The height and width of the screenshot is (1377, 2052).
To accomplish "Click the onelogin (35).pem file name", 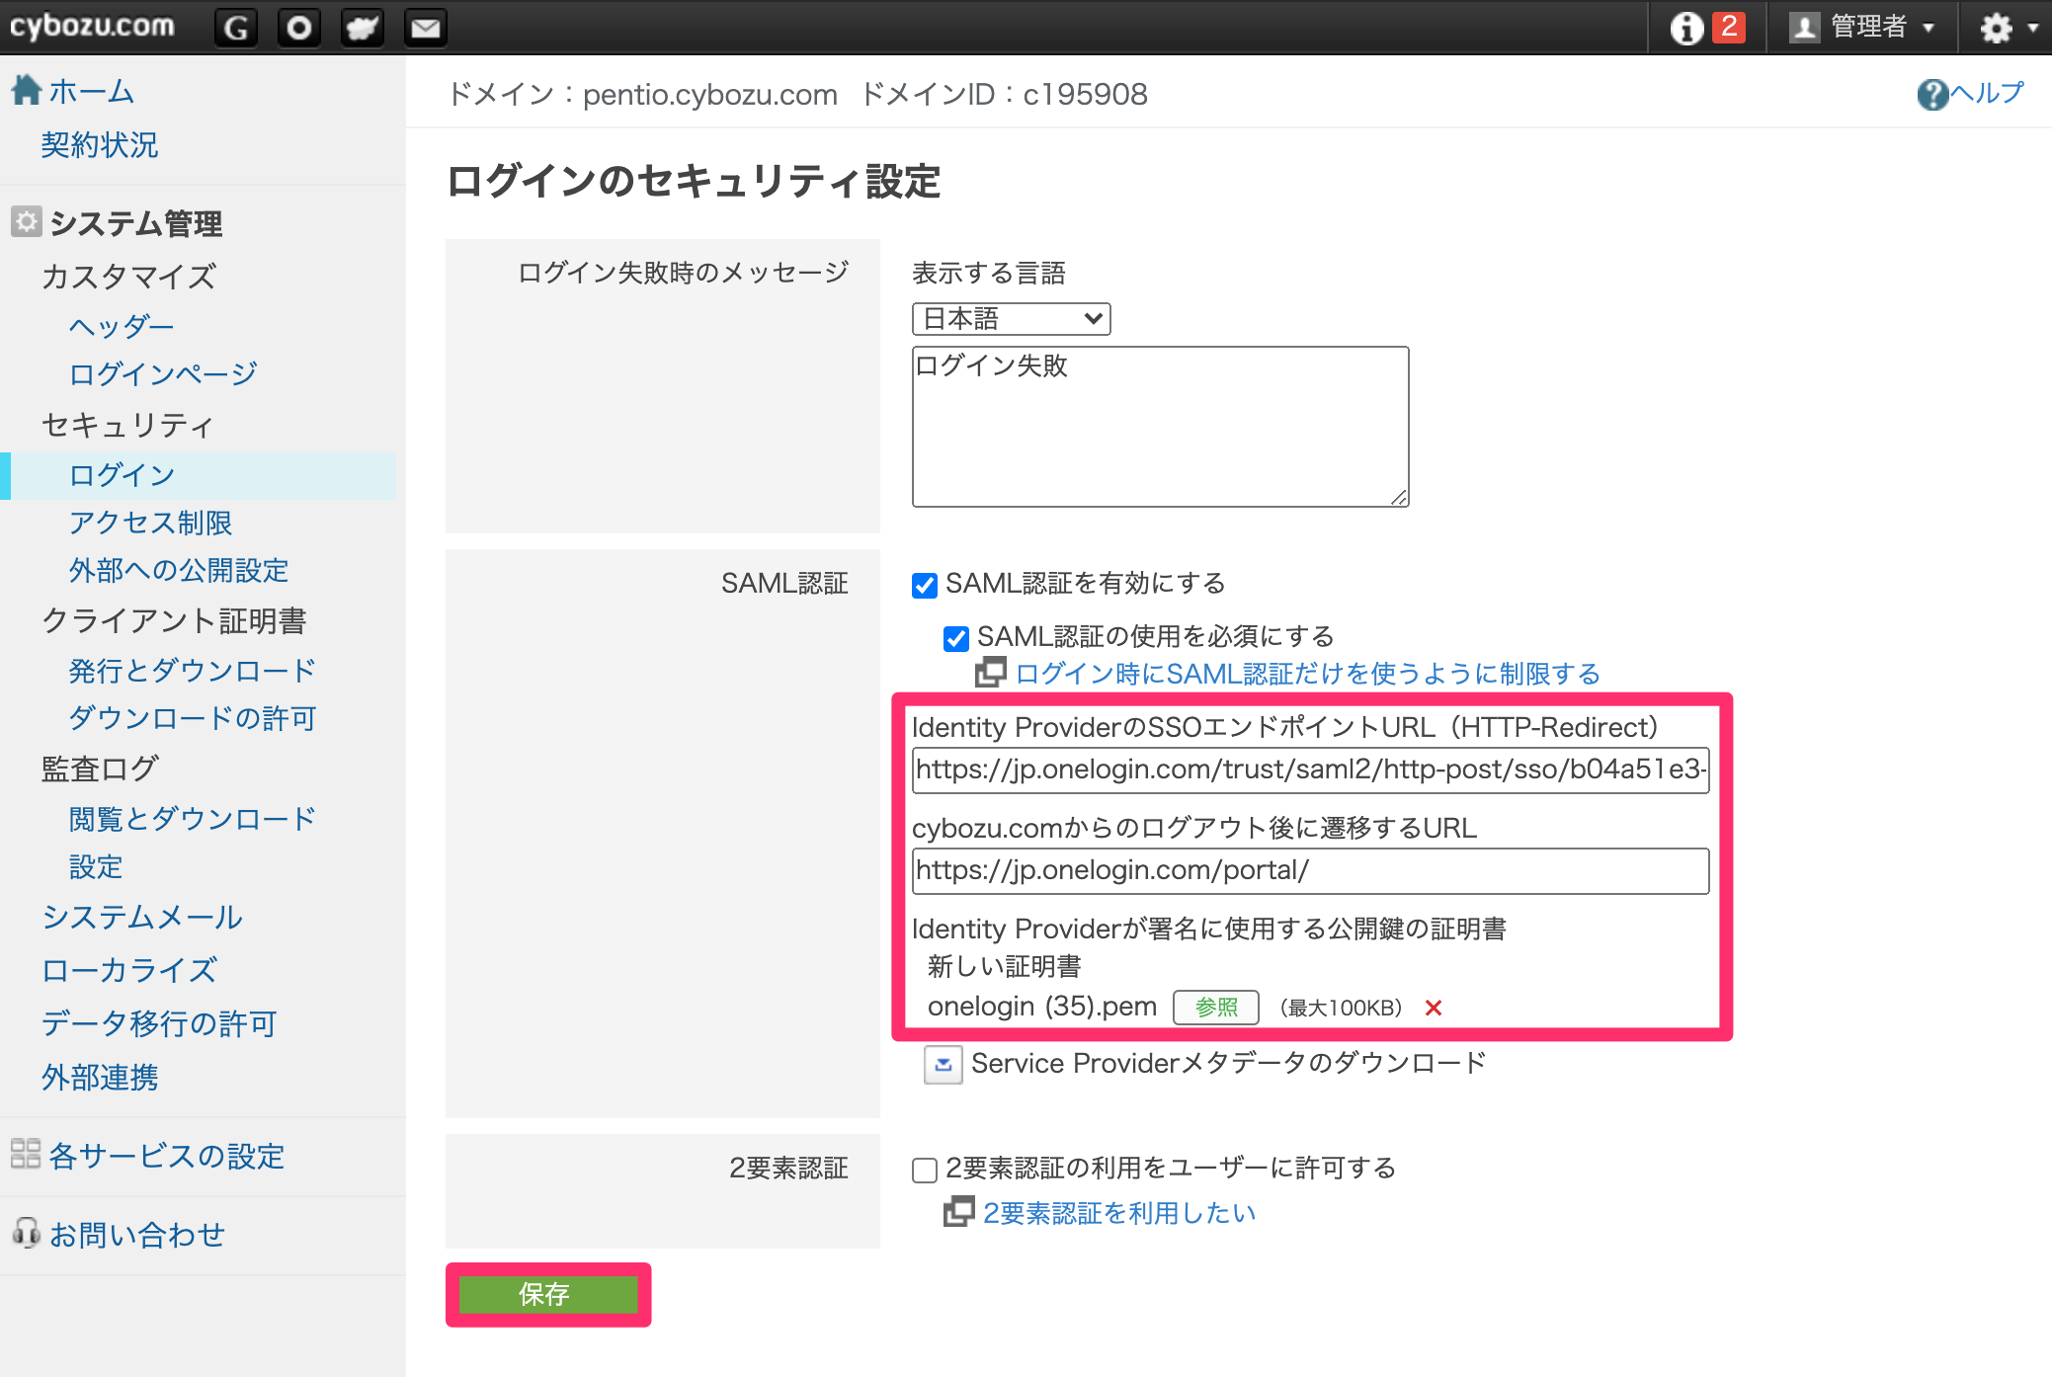I will [x=1042, y=1007].
